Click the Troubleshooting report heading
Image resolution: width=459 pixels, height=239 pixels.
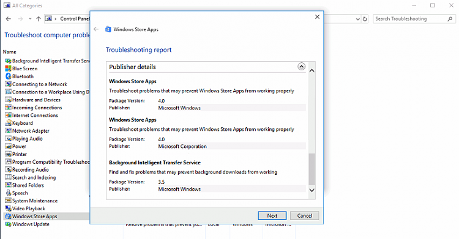tap(138, 50)
